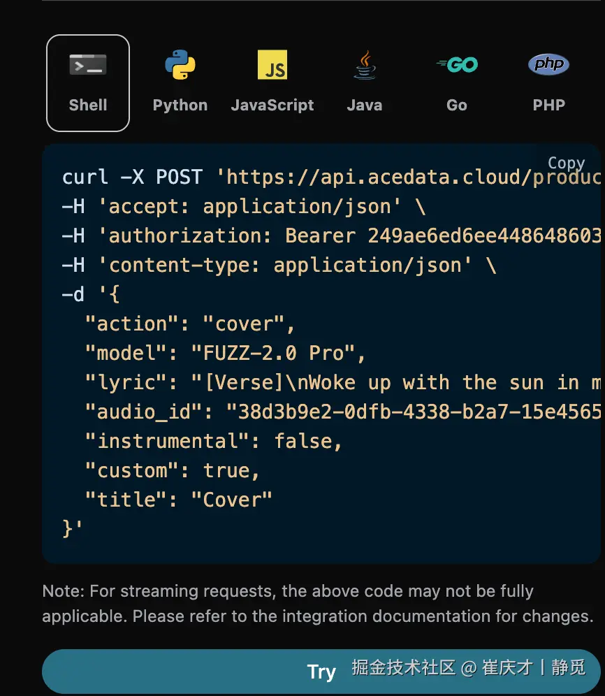
Task: Switch to the Go tab label
Action: pos(457,106)
